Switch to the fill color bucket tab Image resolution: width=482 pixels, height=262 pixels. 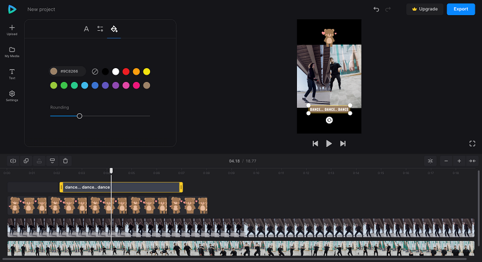tap(114, 29)
